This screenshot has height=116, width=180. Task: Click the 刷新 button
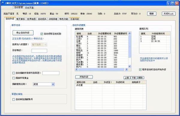click(x=151, y=14)
